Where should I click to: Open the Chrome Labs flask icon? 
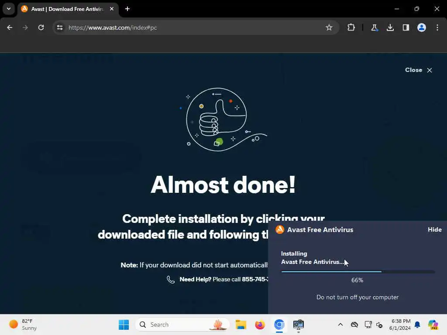coord(374,27)
